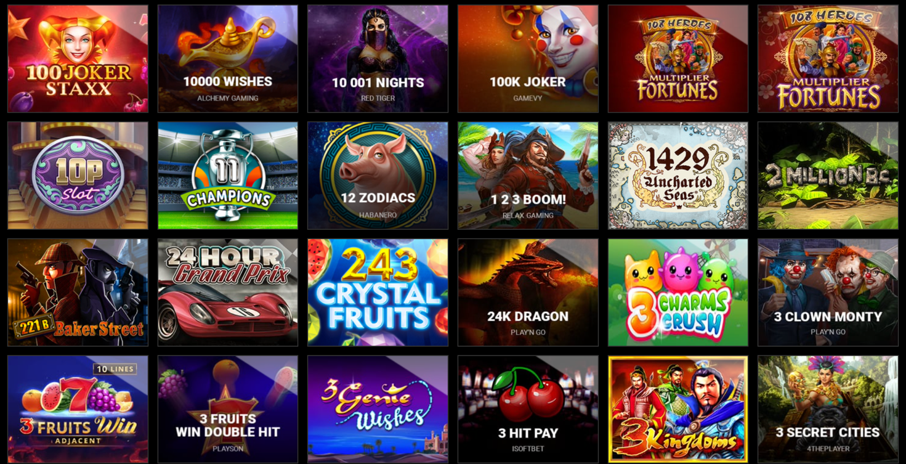This screenshot has width=906, height=464.
Task: Launch the 3 Genie Wishes game
Action: click(378, 409)
